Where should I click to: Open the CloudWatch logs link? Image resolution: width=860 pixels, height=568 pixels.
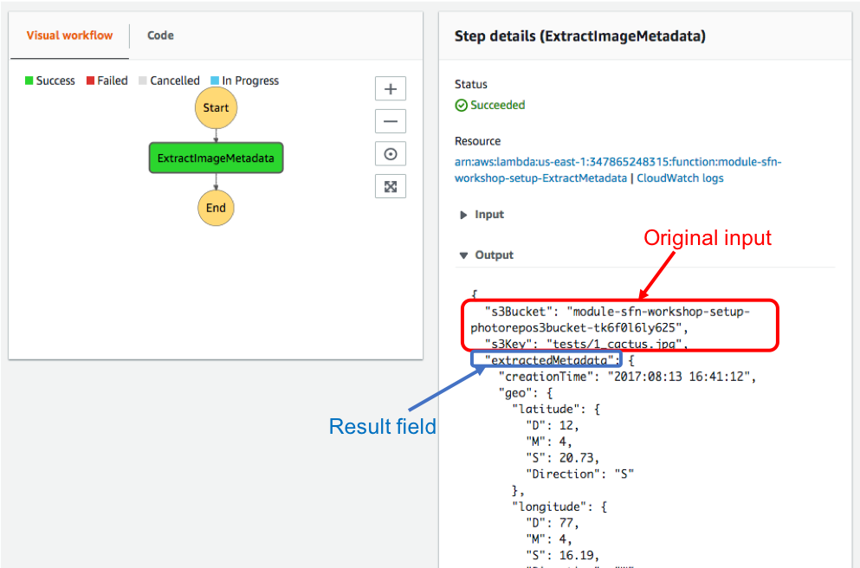point(680,178)
